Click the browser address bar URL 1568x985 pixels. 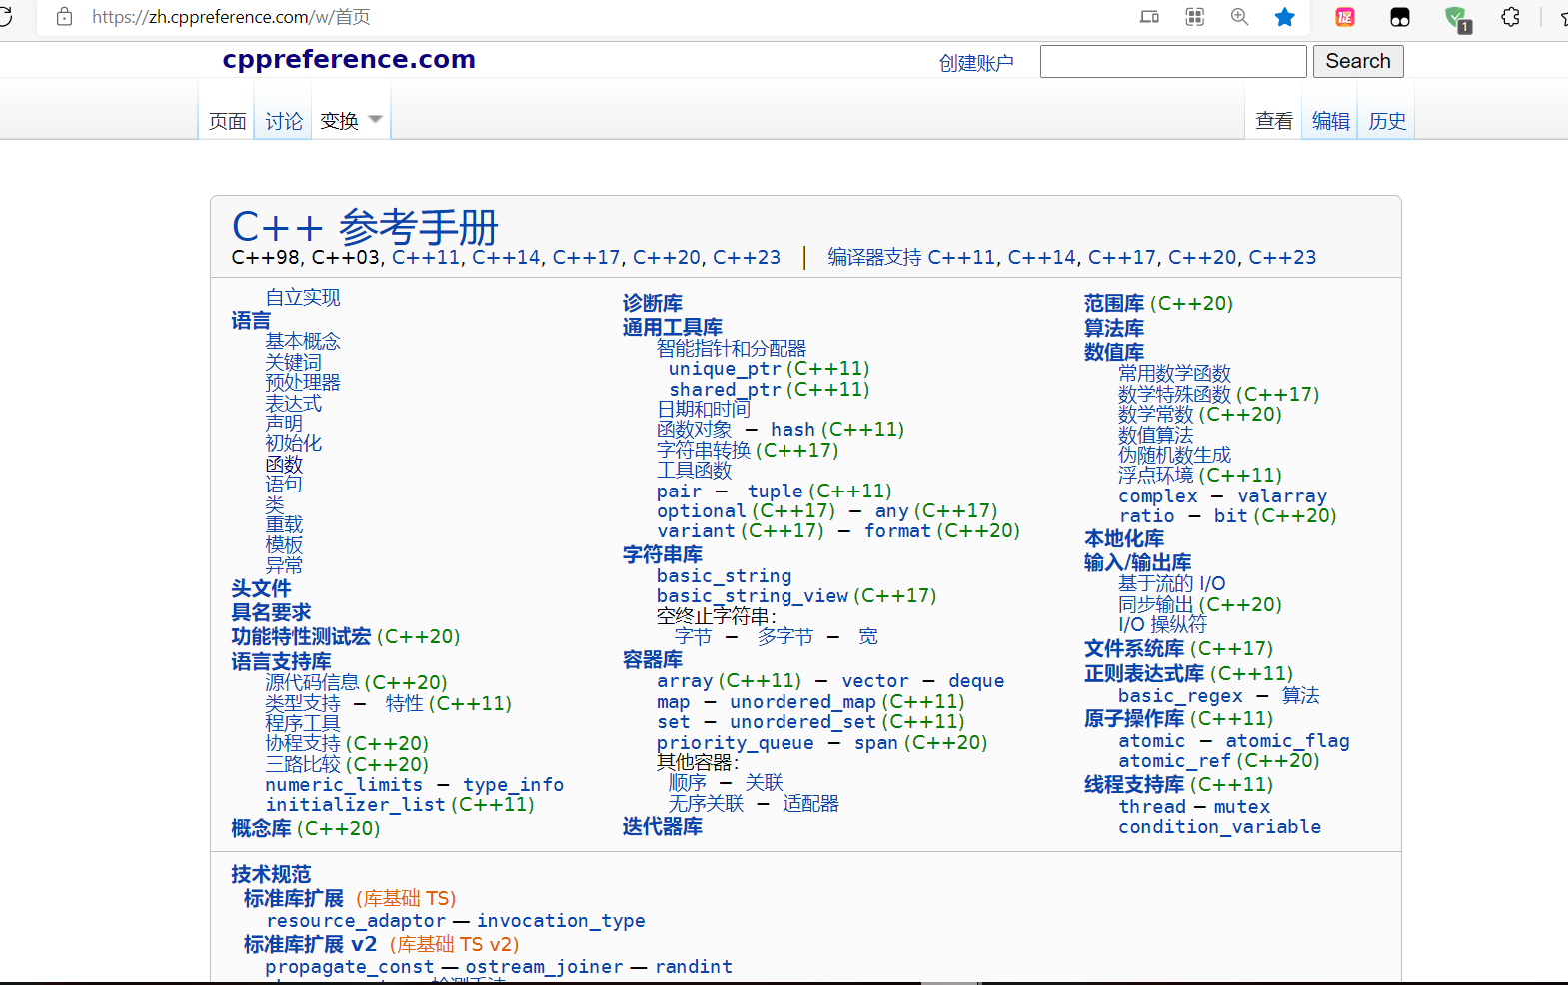(x=231, y=17)
